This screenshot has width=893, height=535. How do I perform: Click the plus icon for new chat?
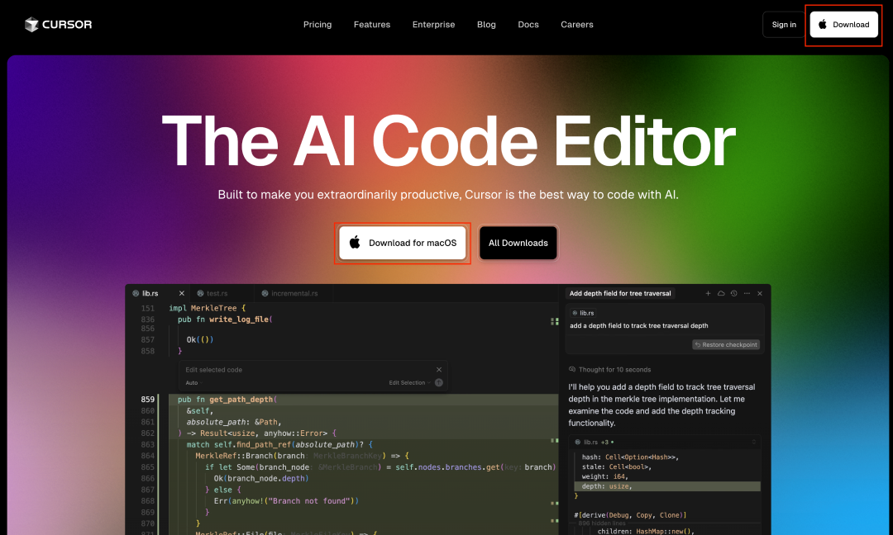click(708, 293)
